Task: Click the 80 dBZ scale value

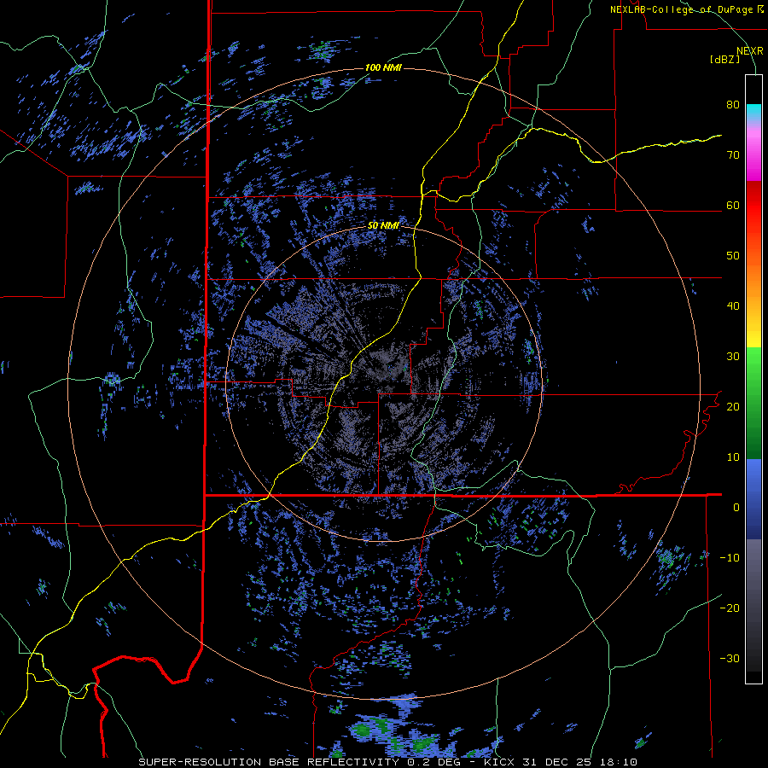Action: (733, 105)
